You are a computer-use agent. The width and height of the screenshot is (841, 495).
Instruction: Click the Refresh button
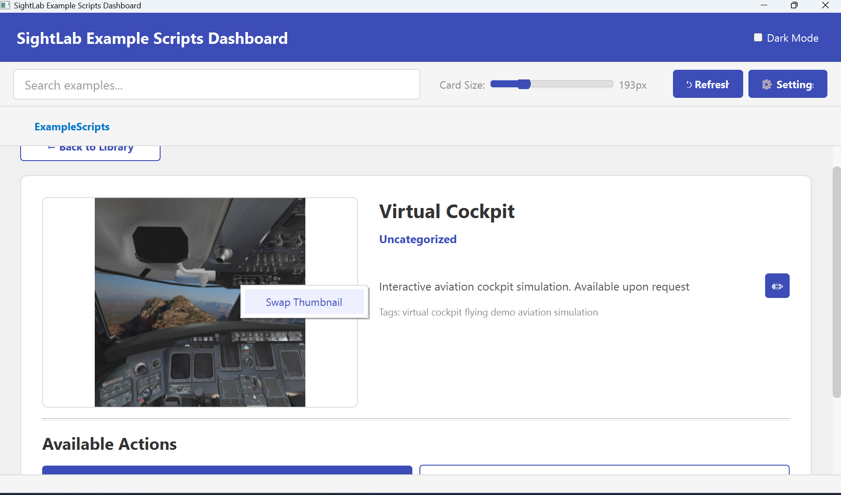(708, 84)
